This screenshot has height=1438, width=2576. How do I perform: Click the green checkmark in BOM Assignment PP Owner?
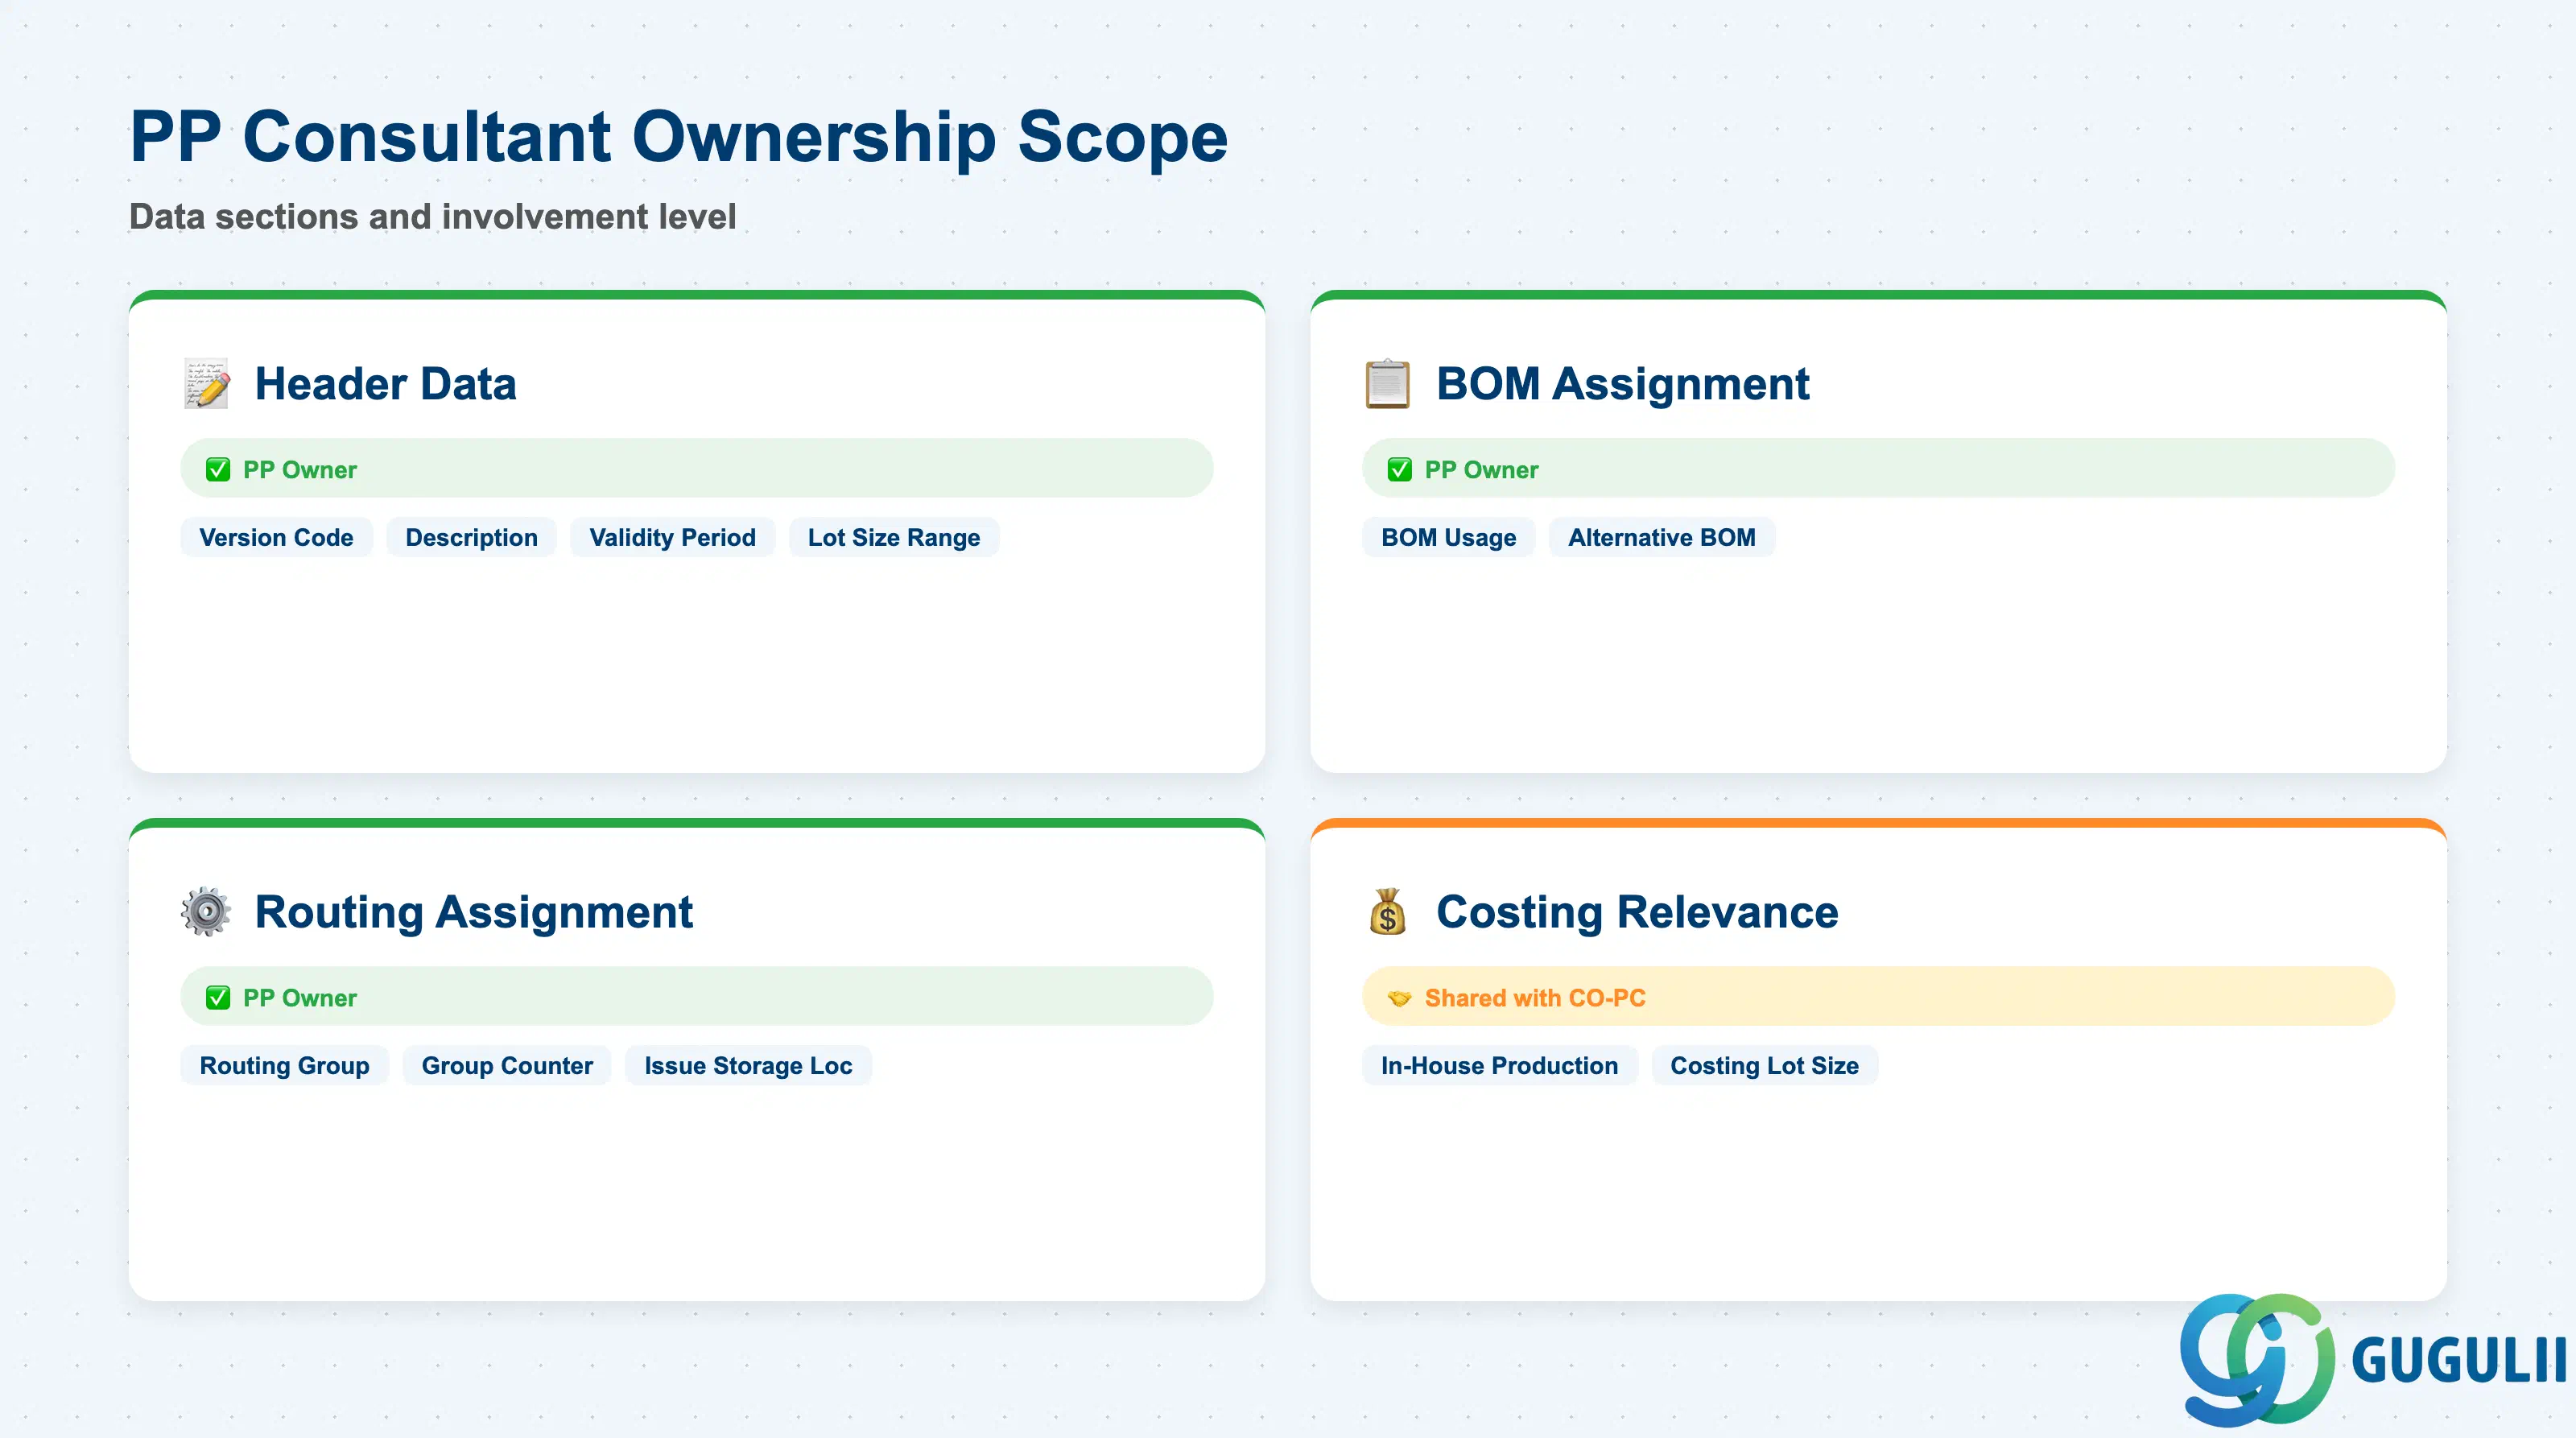click(1399, 470)
